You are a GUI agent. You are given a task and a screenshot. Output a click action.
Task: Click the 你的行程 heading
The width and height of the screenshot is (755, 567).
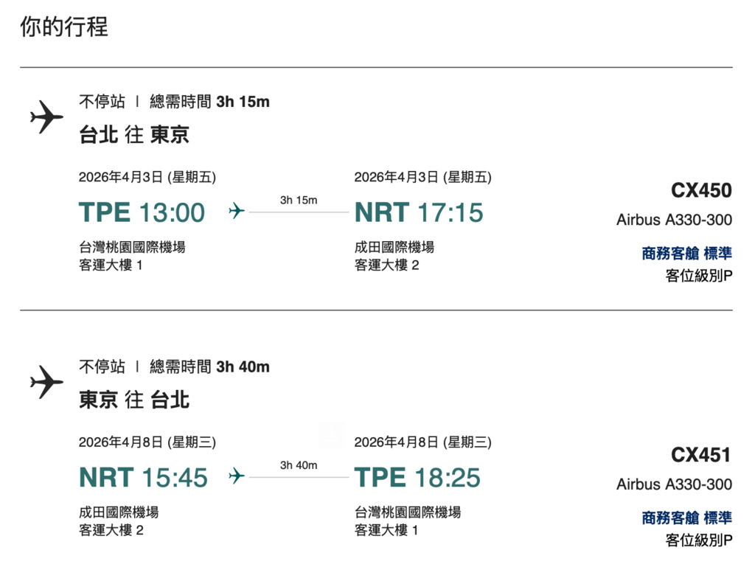click(x=64, y=27)
